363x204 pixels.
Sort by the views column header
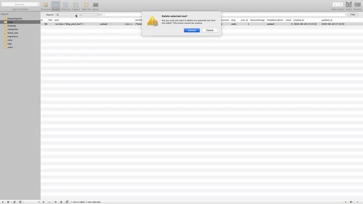[x=288, y=20]
